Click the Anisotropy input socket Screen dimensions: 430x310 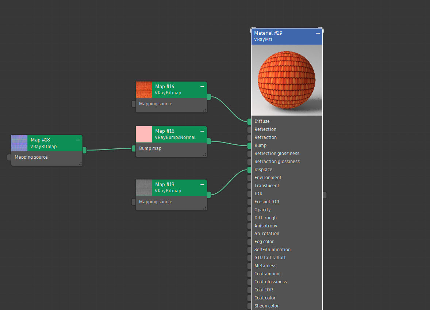(x=249, y=226)
